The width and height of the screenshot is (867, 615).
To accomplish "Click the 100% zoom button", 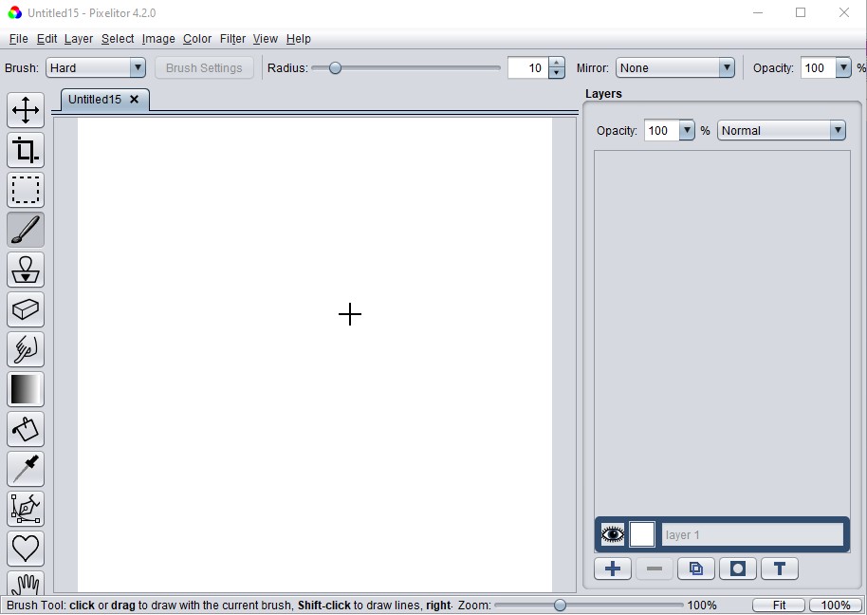I will [836, 606].
